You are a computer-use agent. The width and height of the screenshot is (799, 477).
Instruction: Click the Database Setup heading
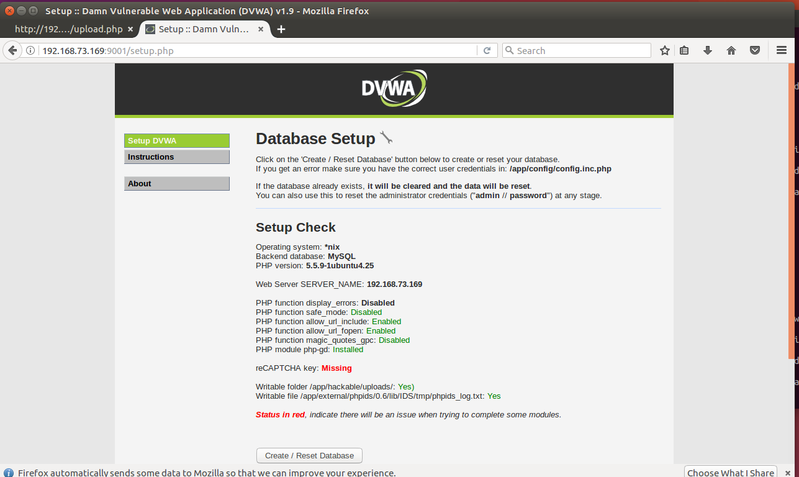(315, 139)
